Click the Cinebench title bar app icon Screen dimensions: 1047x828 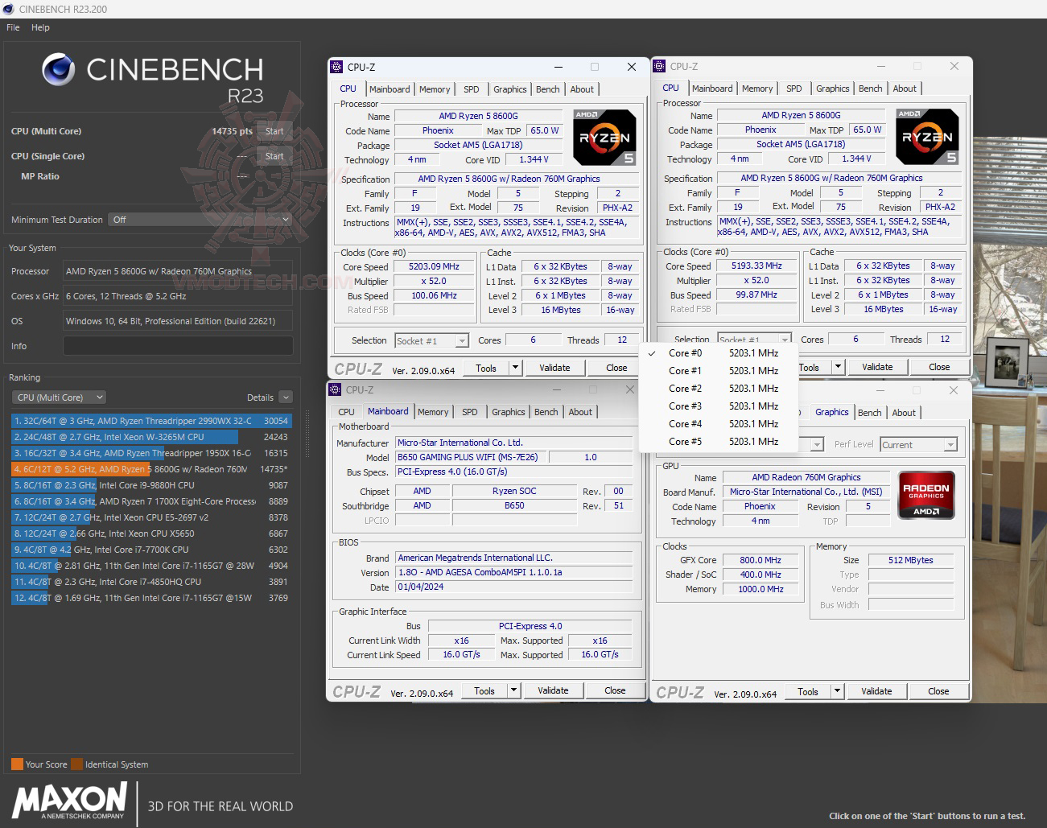[9, 9]
